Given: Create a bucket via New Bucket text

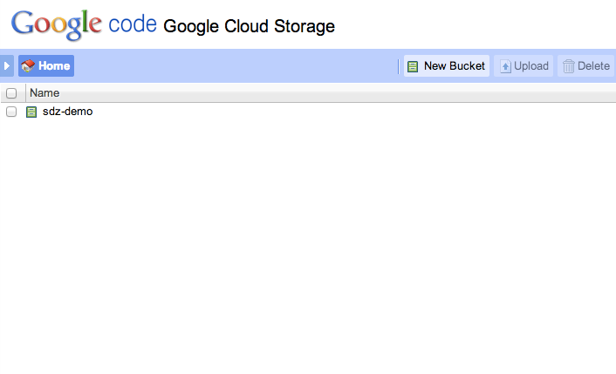Looking at the screenshot, I should coord(454,66).
